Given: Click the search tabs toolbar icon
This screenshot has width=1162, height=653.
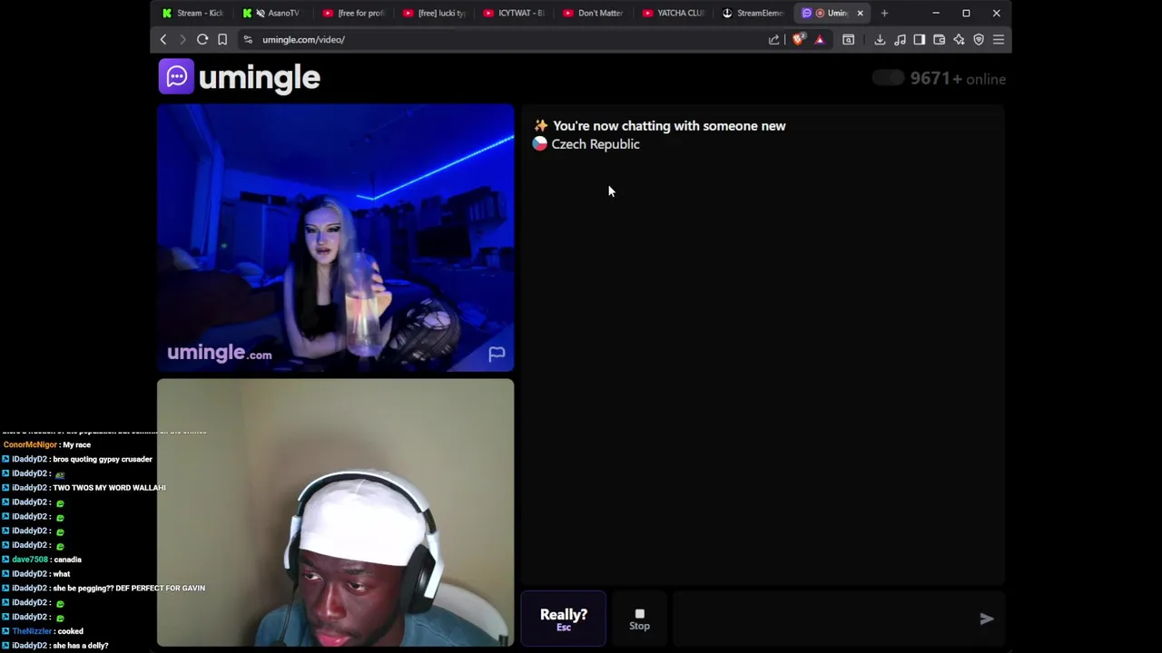Looking at the screenshot, I should [x=849, y=40].
